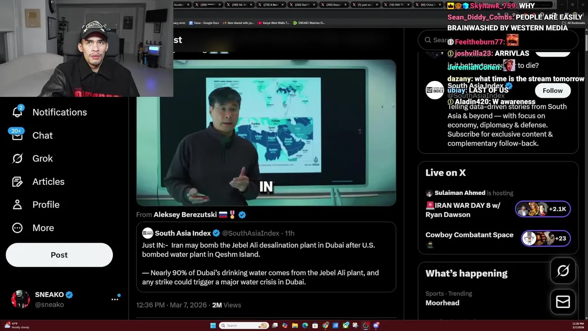Click the Windows taskbar Search box

[x=244, y=325]
